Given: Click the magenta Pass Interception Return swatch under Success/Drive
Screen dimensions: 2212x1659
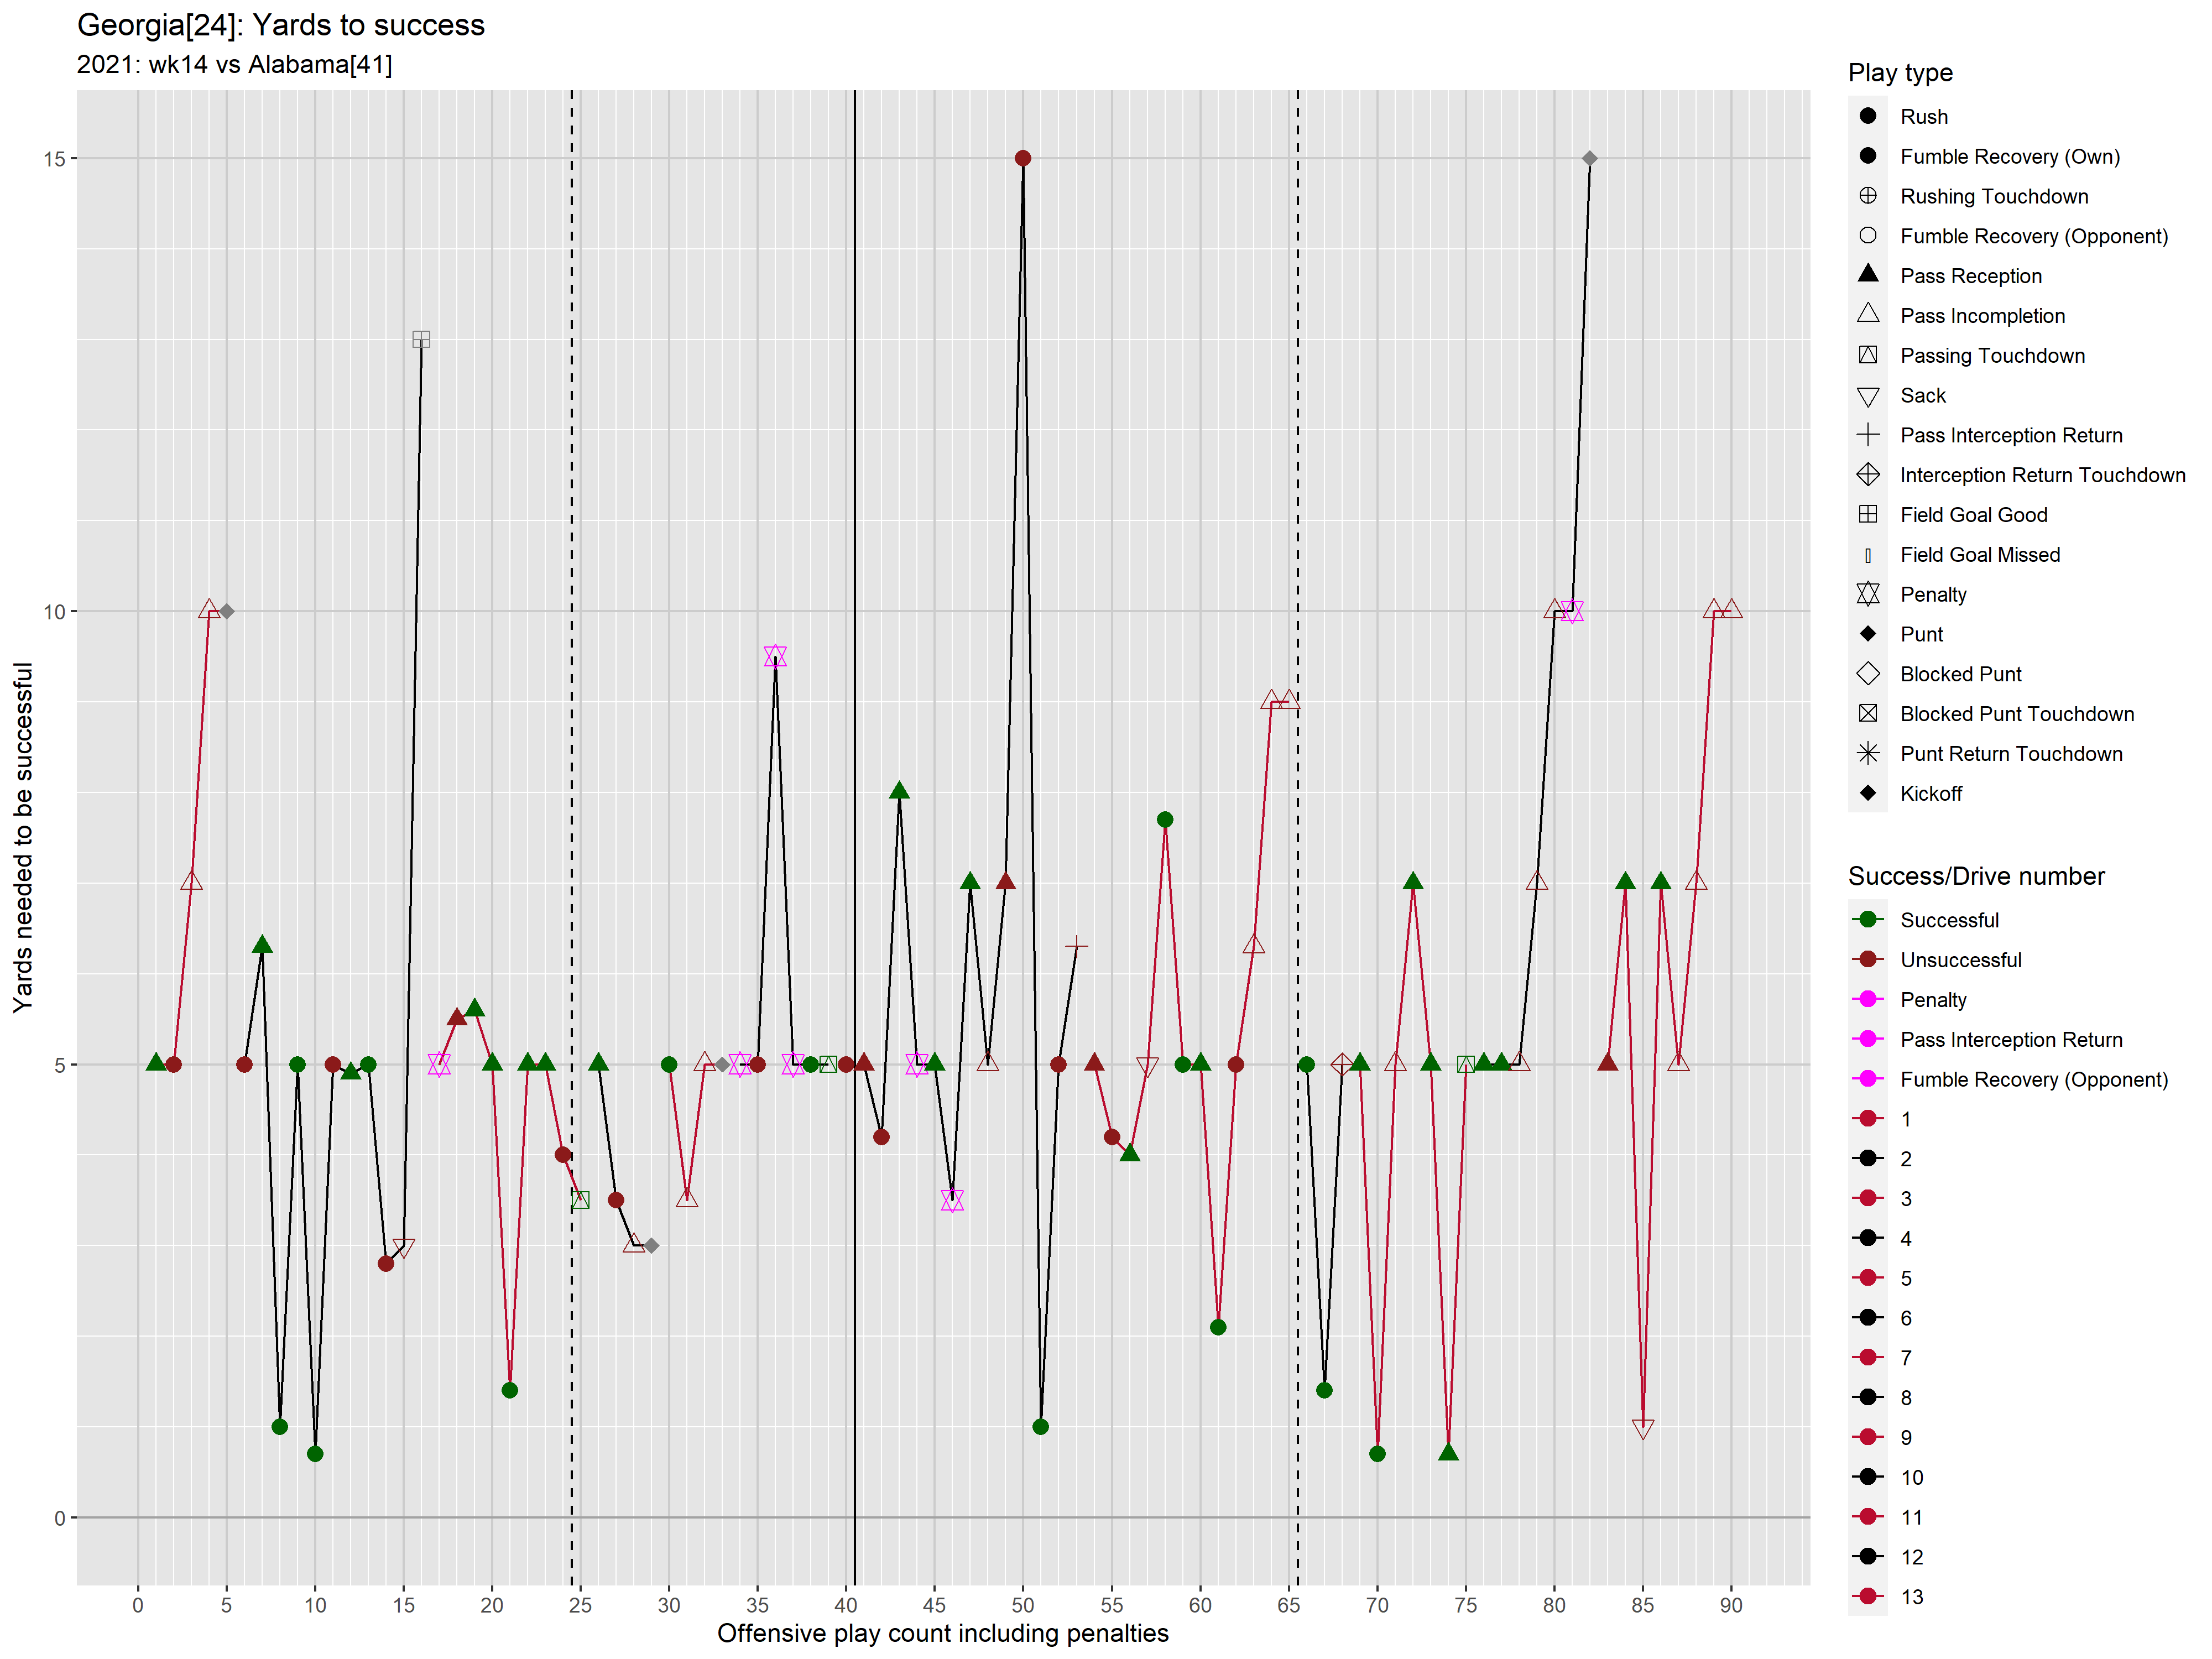Looking at the screenshot, I should click(x=1867, y=1039).
